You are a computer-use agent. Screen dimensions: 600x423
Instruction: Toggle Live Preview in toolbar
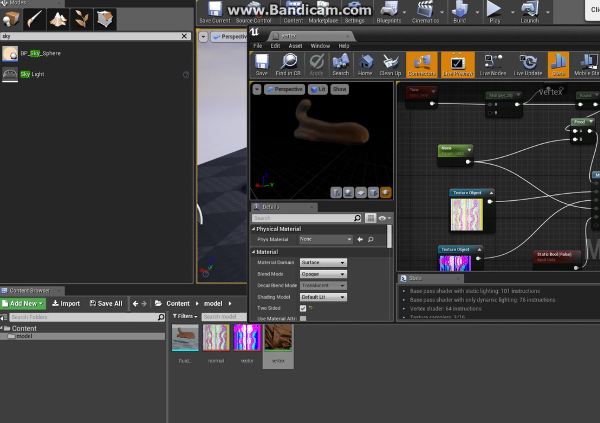point(457,65)
